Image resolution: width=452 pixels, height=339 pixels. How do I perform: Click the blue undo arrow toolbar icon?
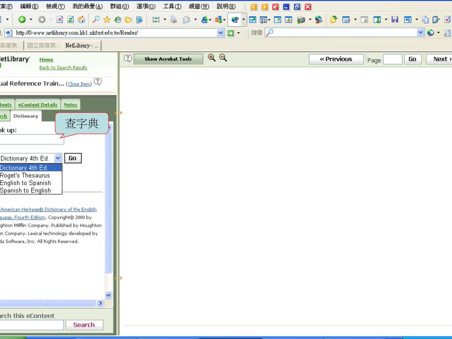[407, 19]
